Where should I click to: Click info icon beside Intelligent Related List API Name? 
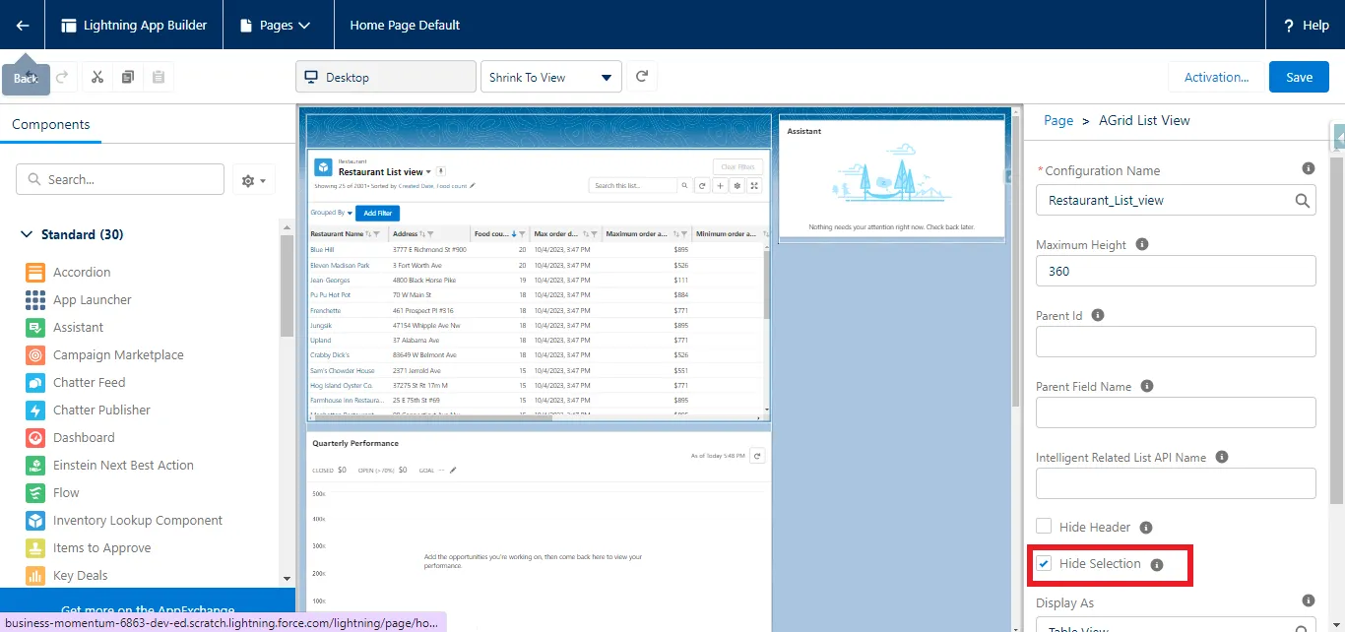point(1222,457)
